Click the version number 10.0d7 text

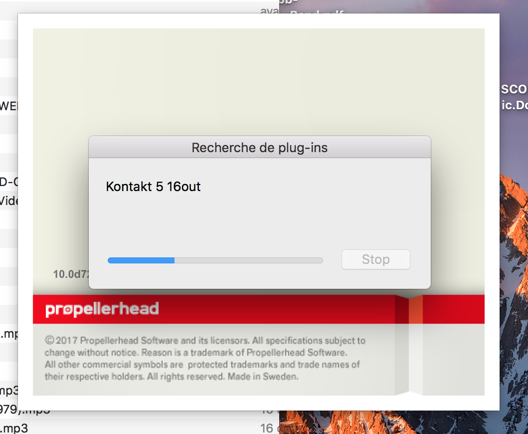click(71, 274)
